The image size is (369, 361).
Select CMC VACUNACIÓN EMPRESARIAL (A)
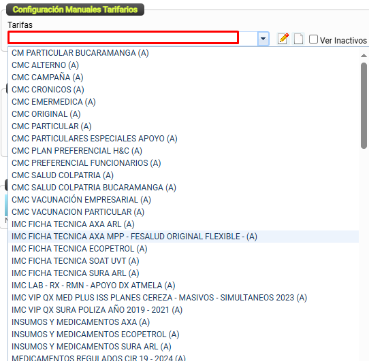(x=184, y=200)
